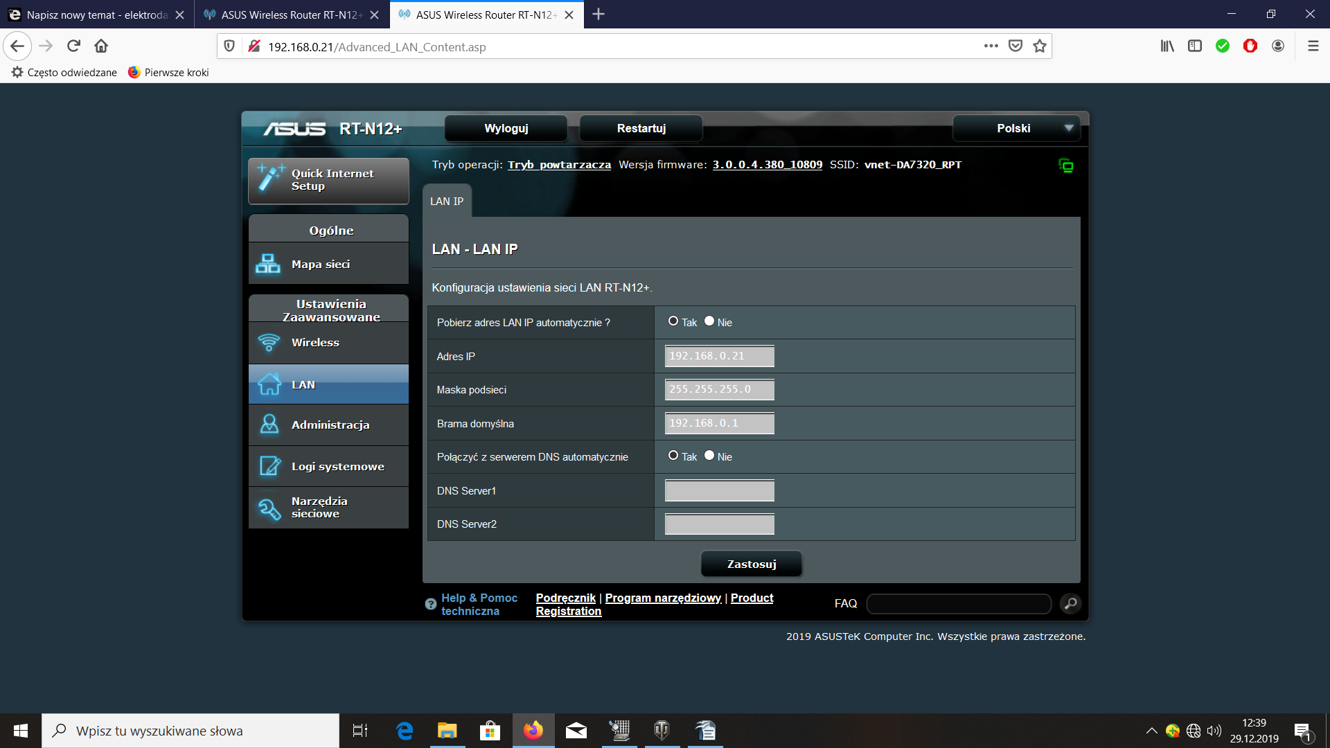Open the Mapa sieci network map
This screenshot has width=1330, height=748.
coord(320,264)
